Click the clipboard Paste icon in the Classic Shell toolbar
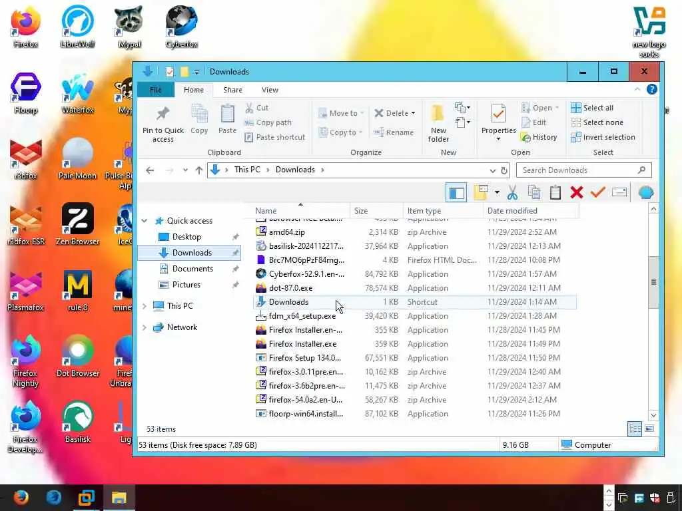Viewport: 682px width, 511px height. pyautogui.click(x=555, y=192)
